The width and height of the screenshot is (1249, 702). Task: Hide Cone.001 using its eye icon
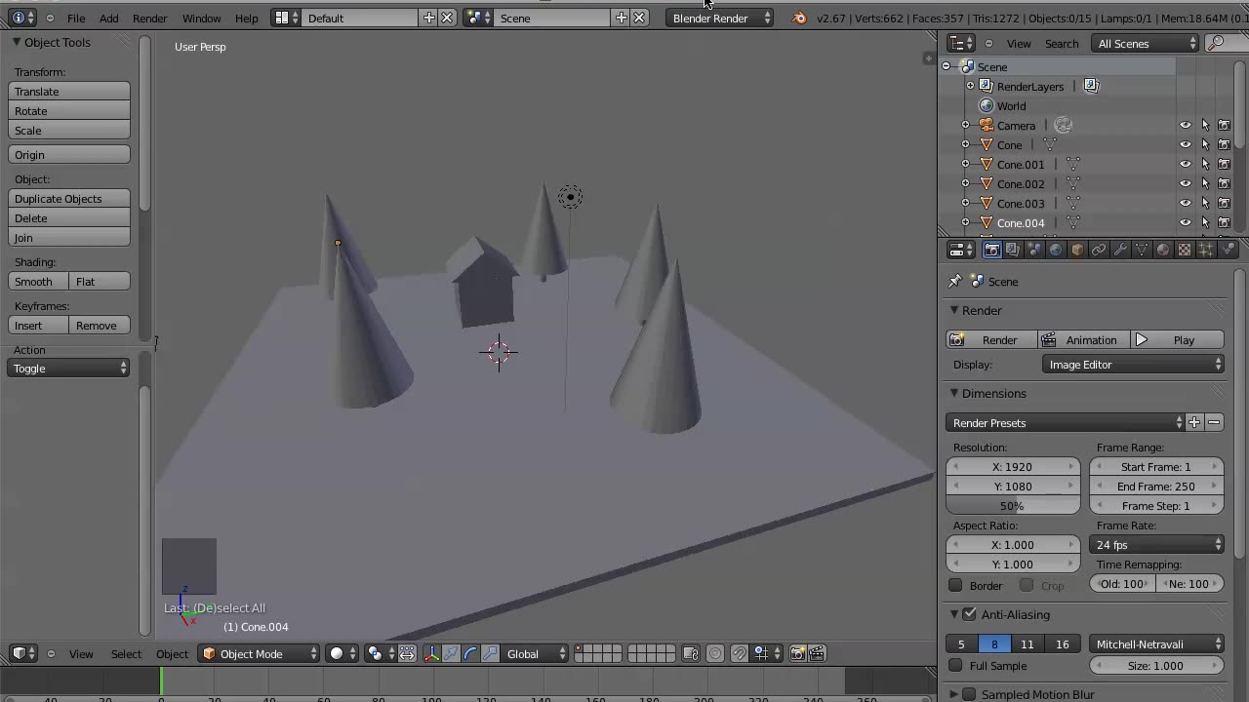(x=1186, y=164)
